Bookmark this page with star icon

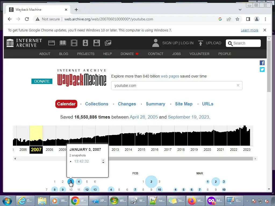[x=237, y=19]
